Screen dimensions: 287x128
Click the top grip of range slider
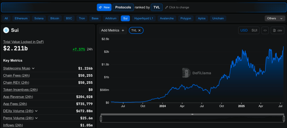pyautogui.click(x=192, y=114)
